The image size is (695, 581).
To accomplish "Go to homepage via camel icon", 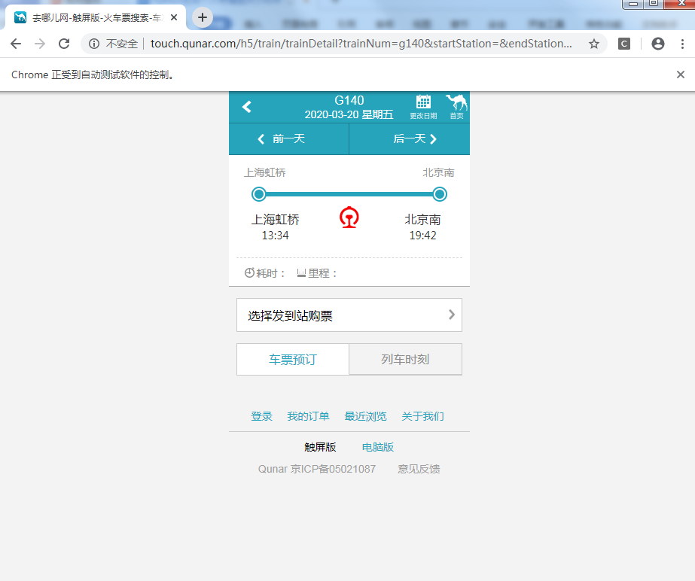I will tap(456, 107).
